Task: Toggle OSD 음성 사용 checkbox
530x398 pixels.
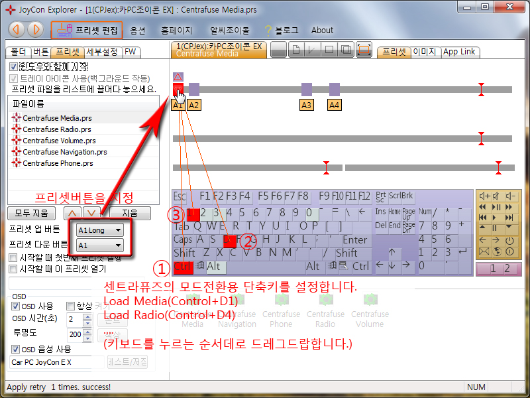Action: 15,349
